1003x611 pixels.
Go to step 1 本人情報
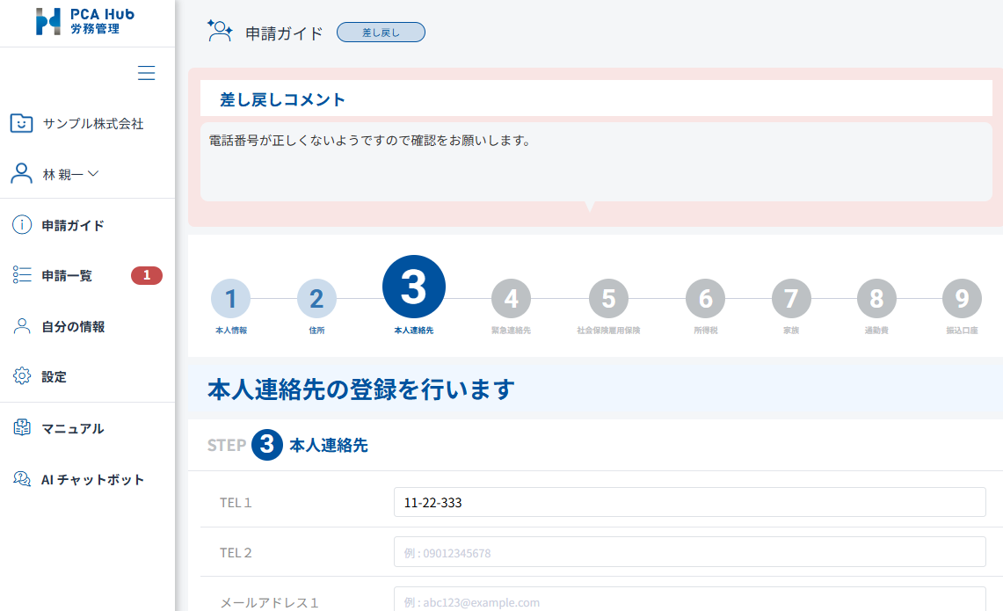pyautogui.click(x=230, y=299)
